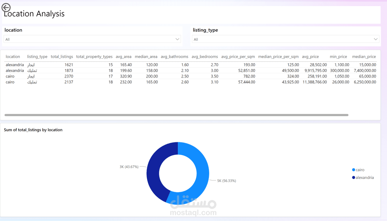Select avg_price value 258,191.00
387x221 pixels.
point(317,76)
